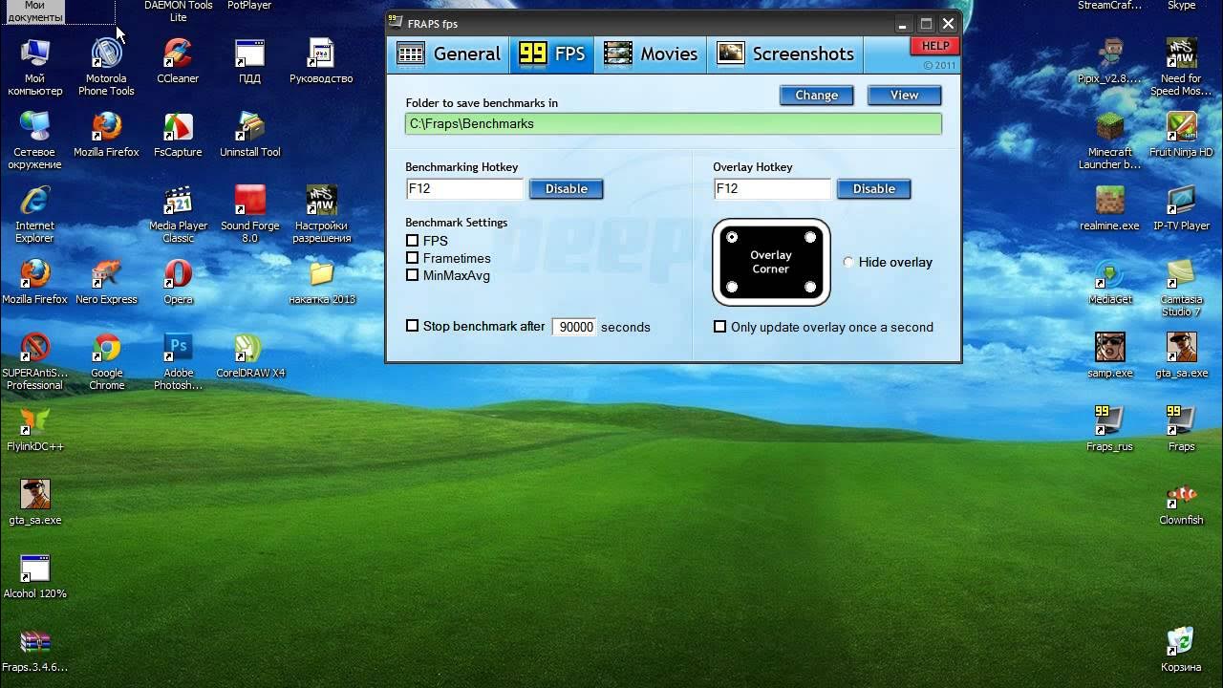Select the ПДД desktop icon
This screenshot has height=688, width=1223.
(x=249, y=62)
